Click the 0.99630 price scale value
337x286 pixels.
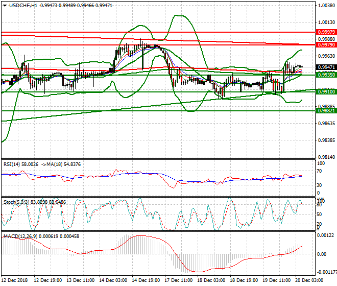point(326,56)
